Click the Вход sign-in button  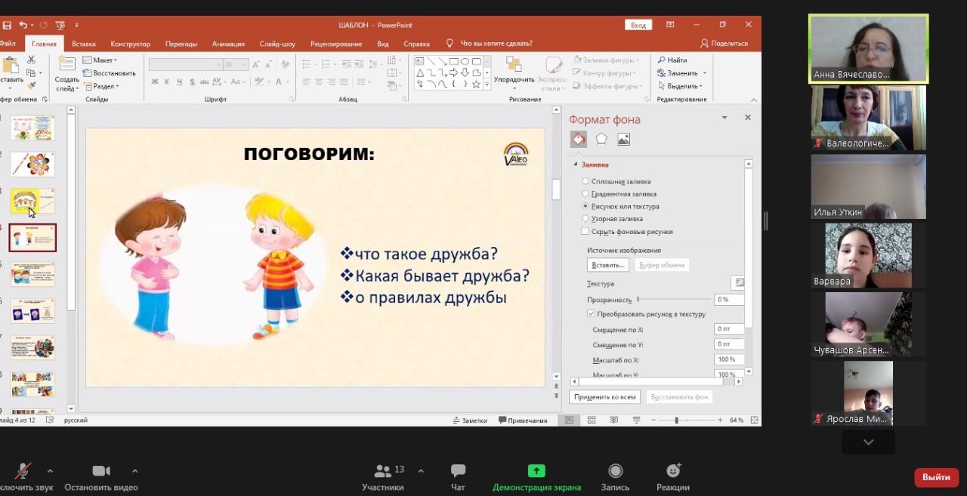coord(638,25)
